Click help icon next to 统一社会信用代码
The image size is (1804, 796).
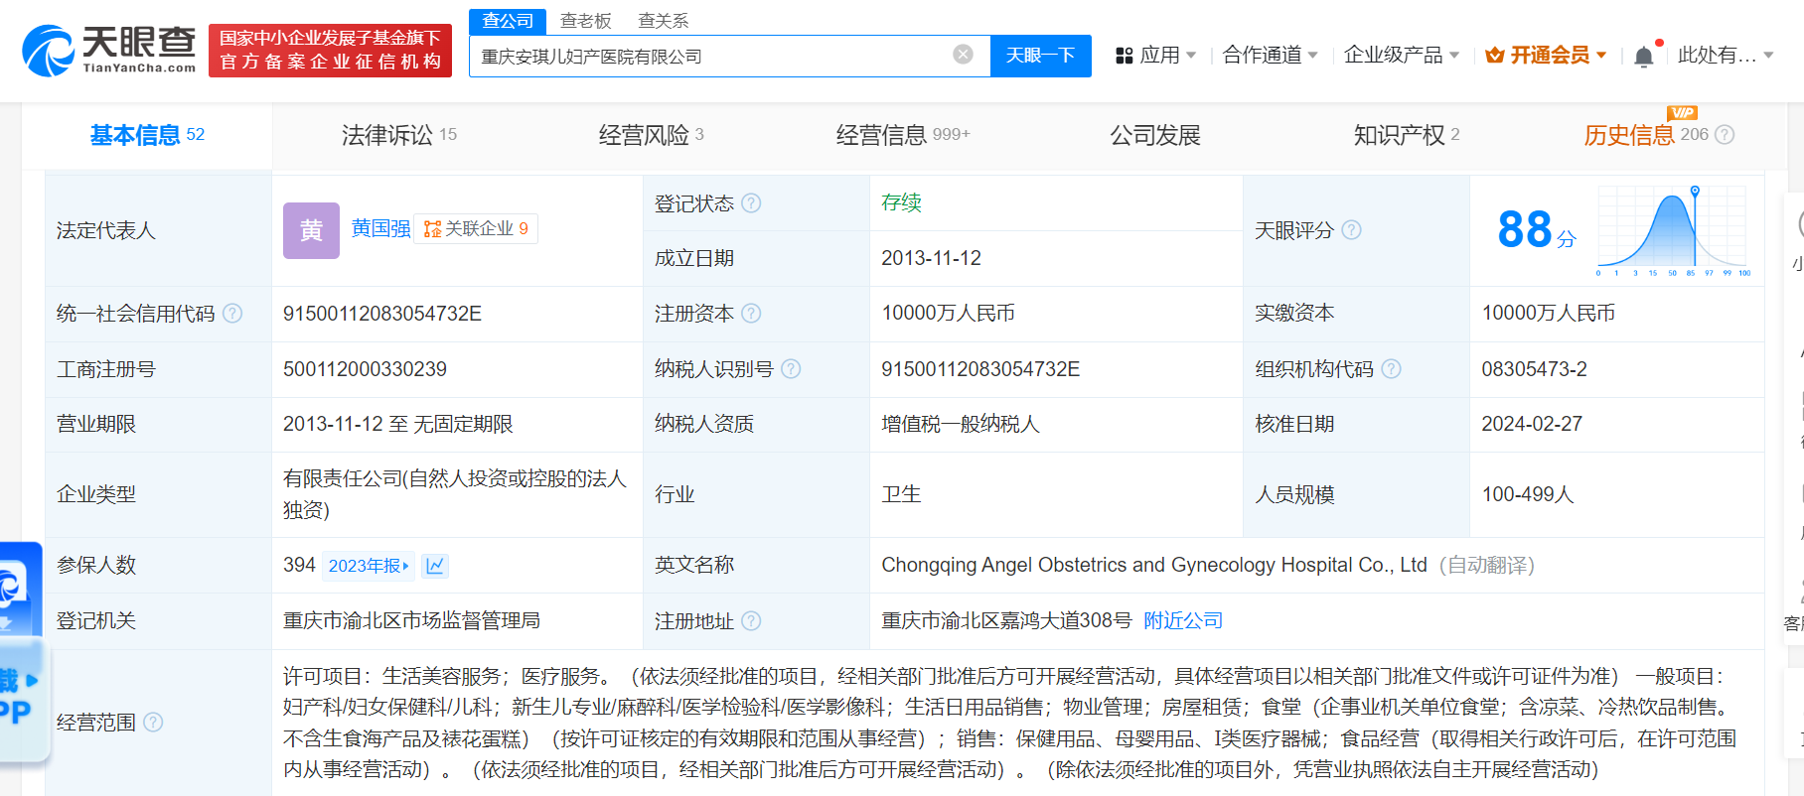232,314
